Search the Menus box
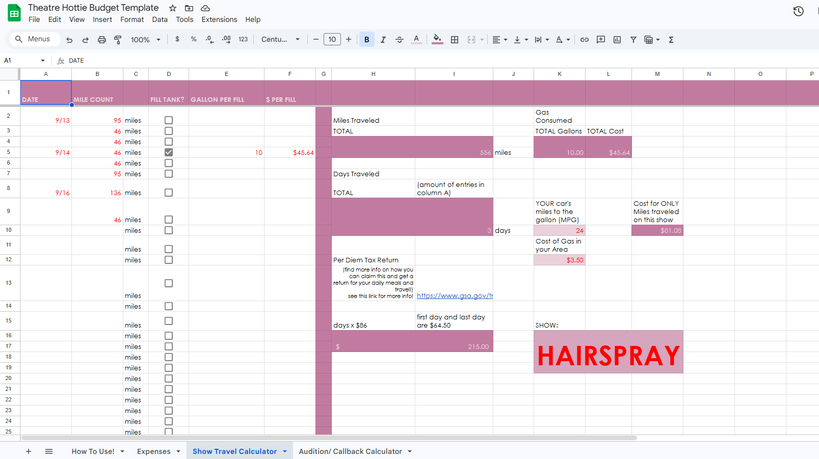Viewport: 819px width, 459px height. 34,39
